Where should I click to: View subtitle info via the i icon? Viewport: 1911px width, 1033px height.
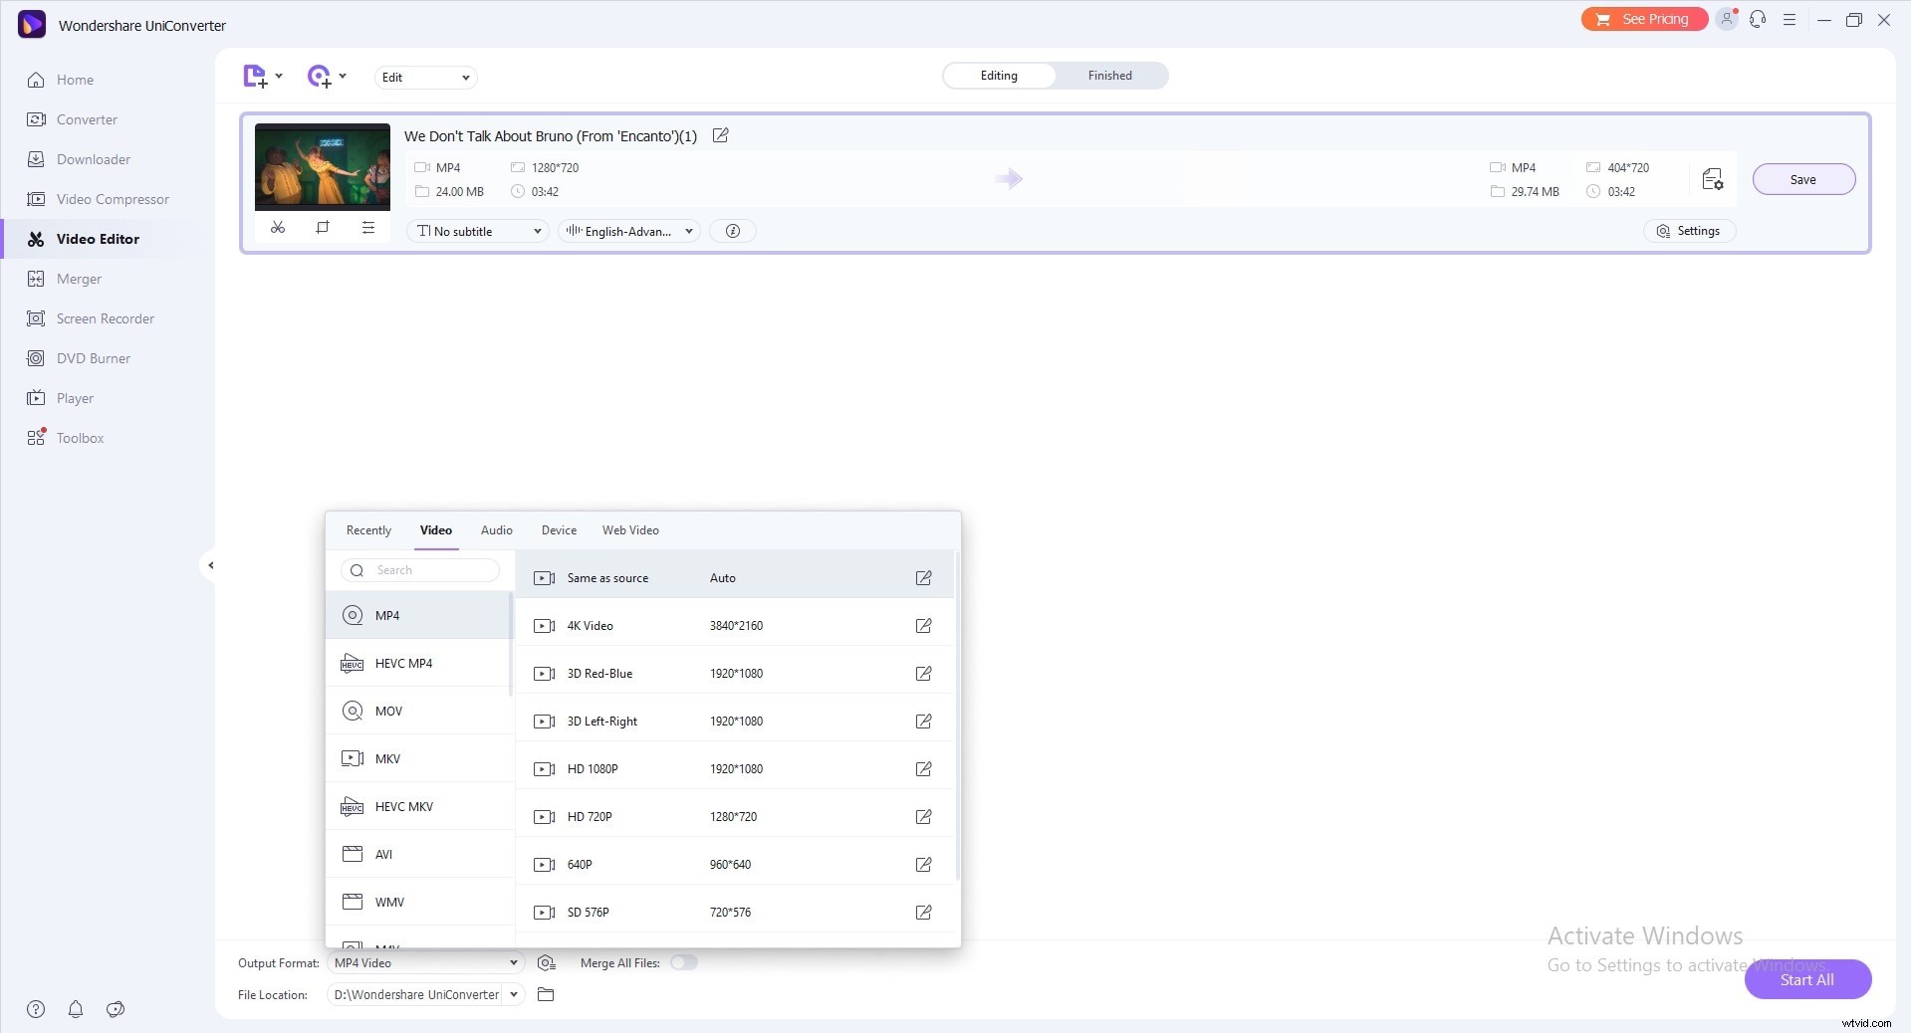click(733, 231)
